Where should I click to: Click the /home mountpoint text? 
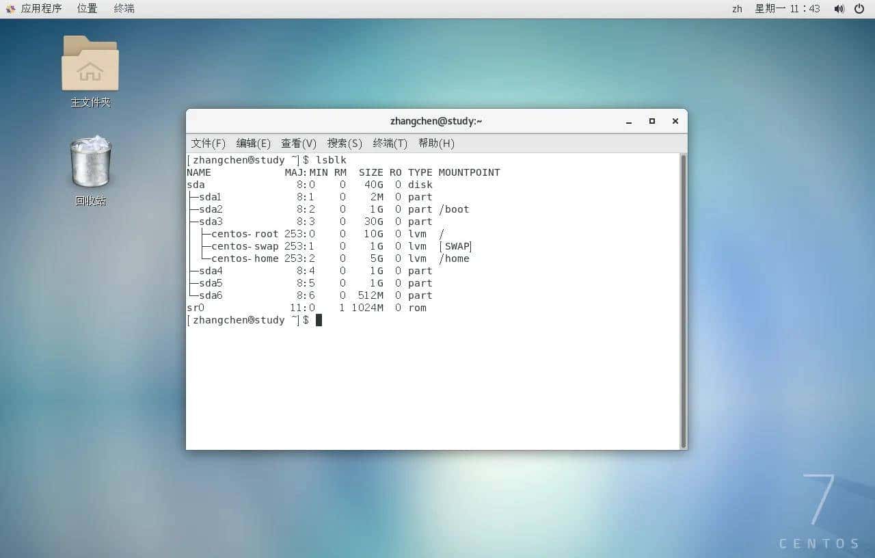[454, 258]
